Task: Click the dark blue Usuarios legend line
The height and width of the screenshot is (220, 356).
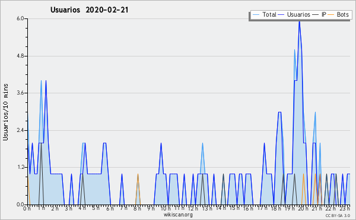Action: coord(281,15)
